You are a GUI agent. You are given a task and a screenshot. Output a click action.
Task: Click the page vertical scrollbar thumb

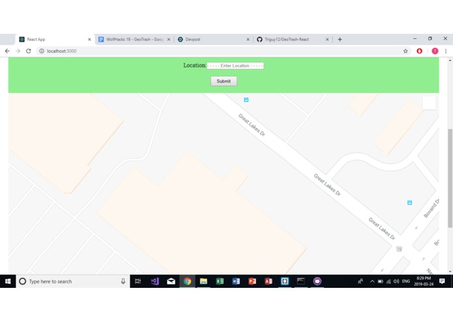point(450,178)
